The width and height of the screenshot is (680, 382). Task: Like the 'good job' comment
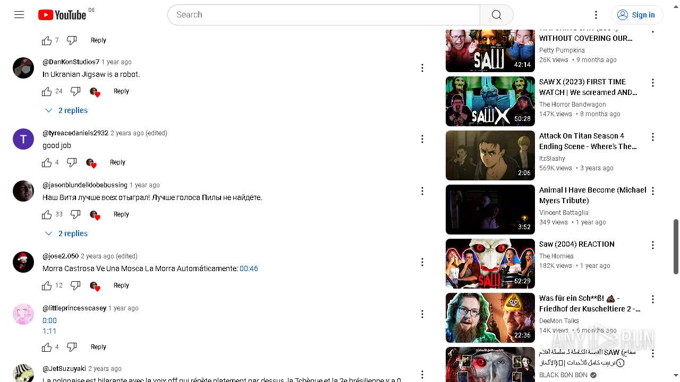click(47, 162)
